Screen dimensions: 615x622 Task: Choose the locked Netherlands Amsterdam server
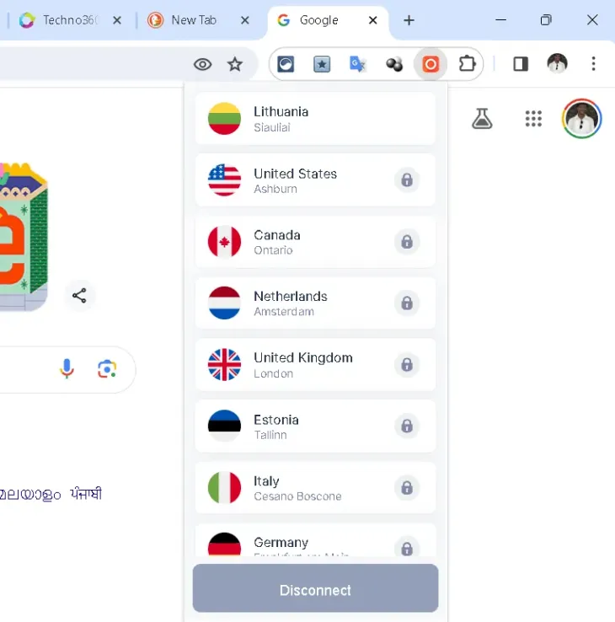pyautogui.click(x=315, y=303)
